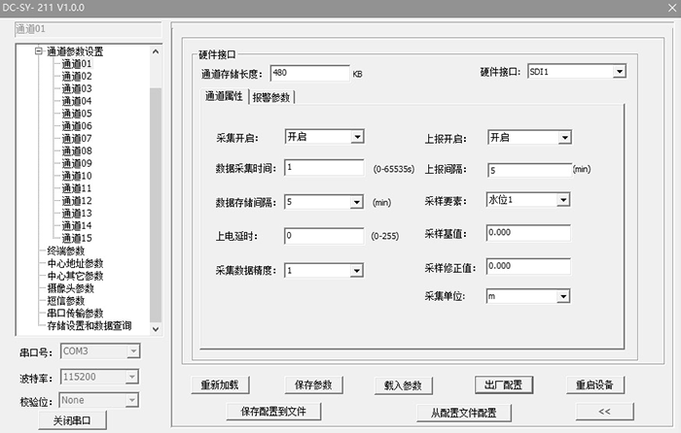Screen dimensions: 681x433
Task: Open 摄像头参数 in the tree
Action: pos(71,288)
